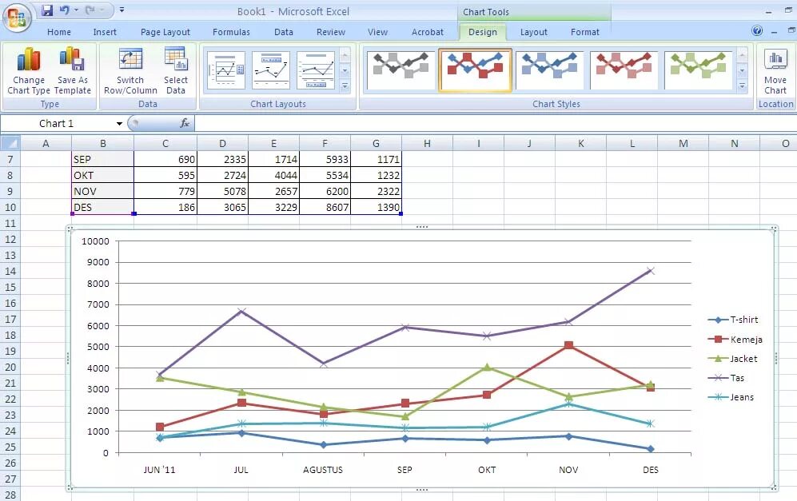Choose the blue chart style

point(549,70)
